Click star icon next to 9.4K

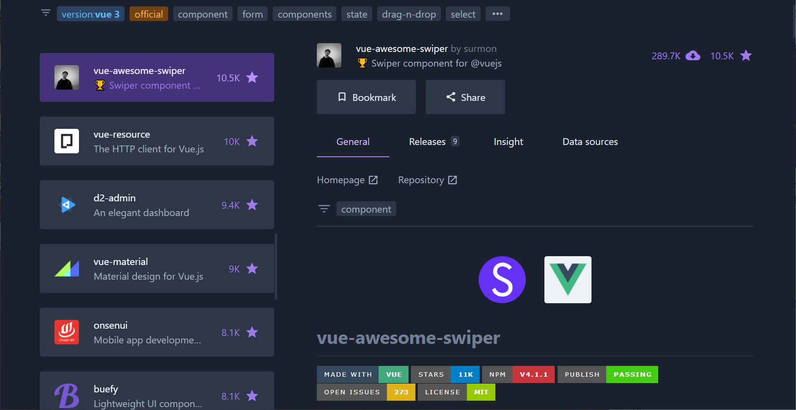coord(252,205)
